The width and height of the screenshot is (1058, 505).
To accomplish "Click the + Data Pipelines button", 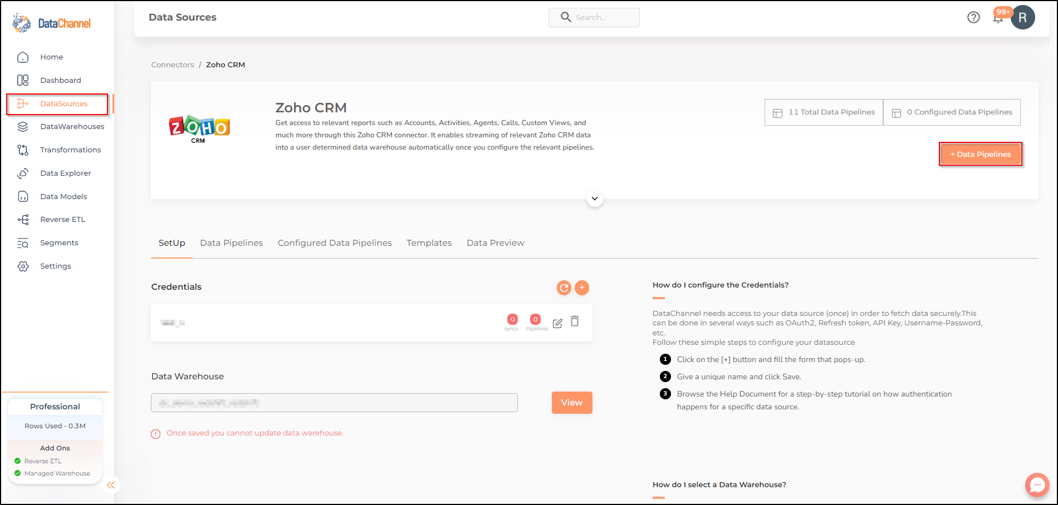I will [x=981, y=154].
